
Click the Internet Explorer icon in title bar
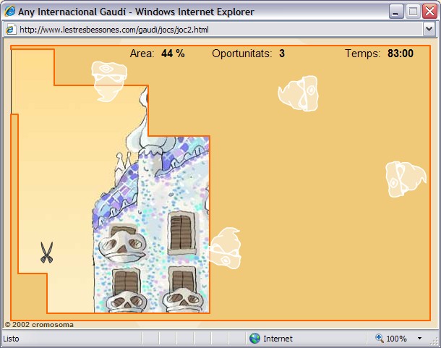[10, 12]
